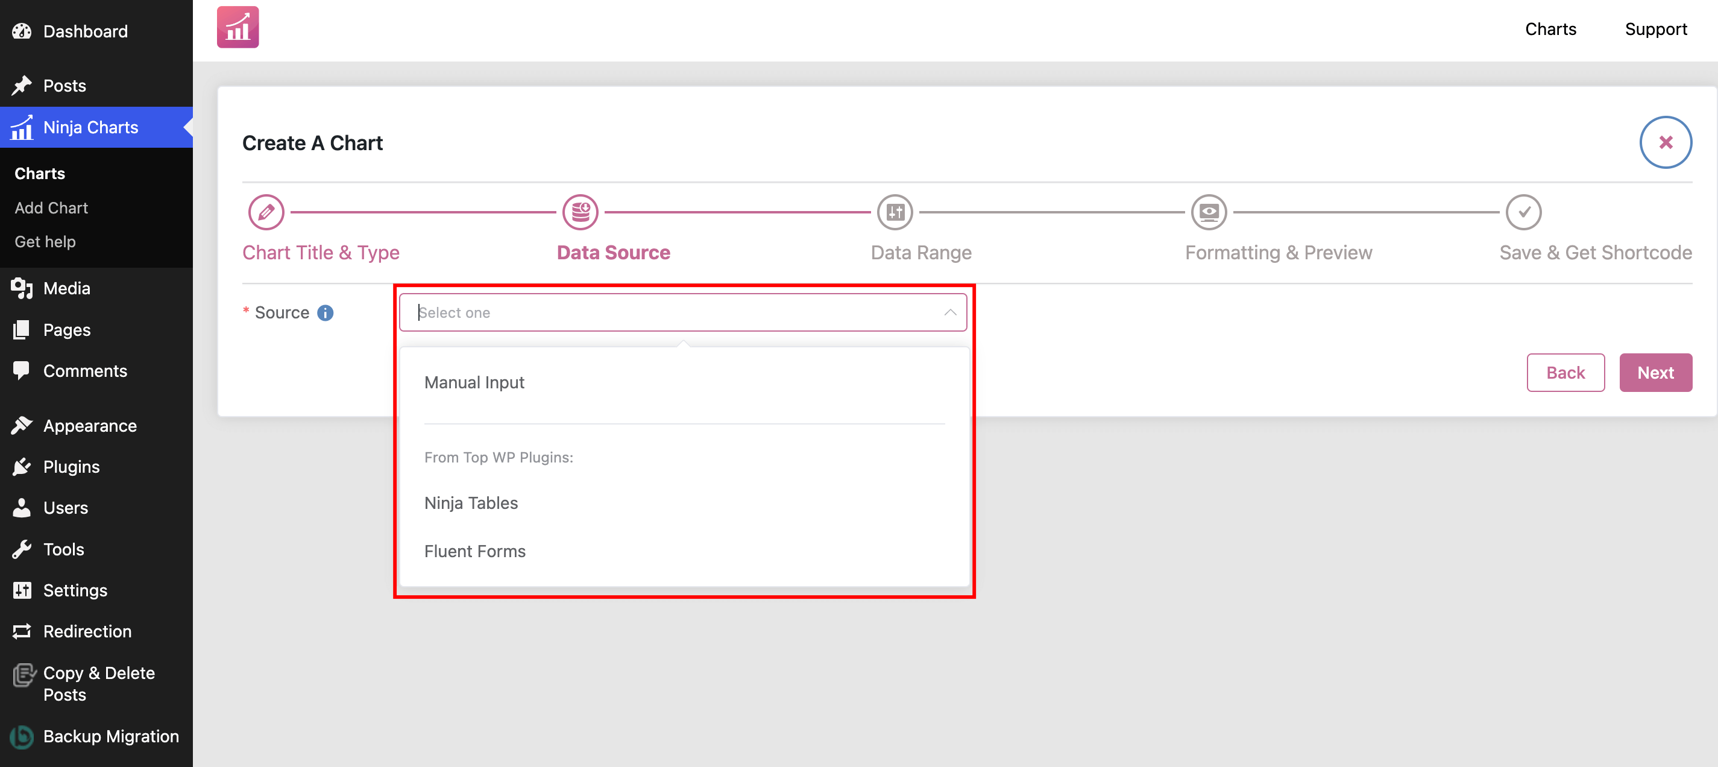Viewport: 1718px width, 767px height.
Task: Click the Appearance brush icon
Action: (21, 426)
